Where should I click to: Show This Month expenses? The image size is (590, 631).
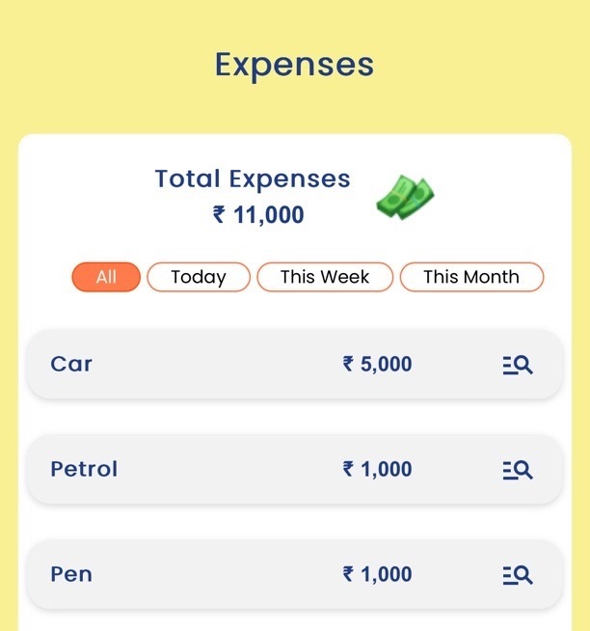(x=471, y=277)
